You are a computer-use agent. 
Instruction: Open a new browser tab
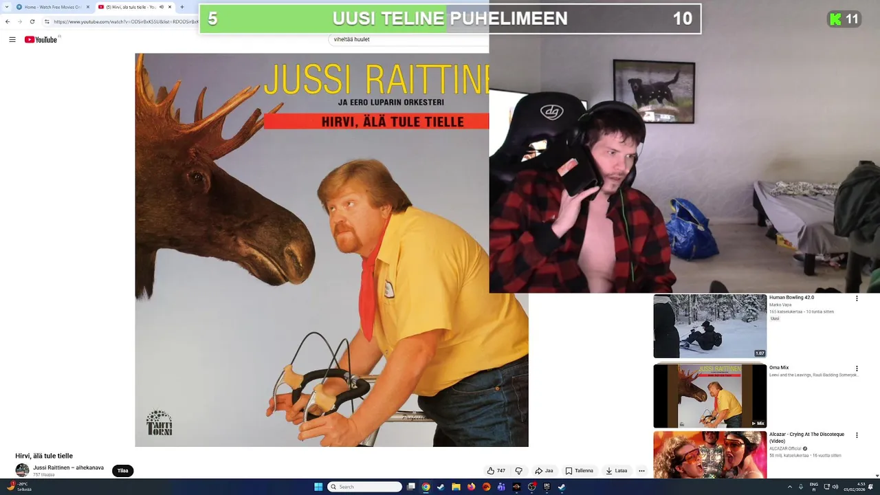point(181,7)
